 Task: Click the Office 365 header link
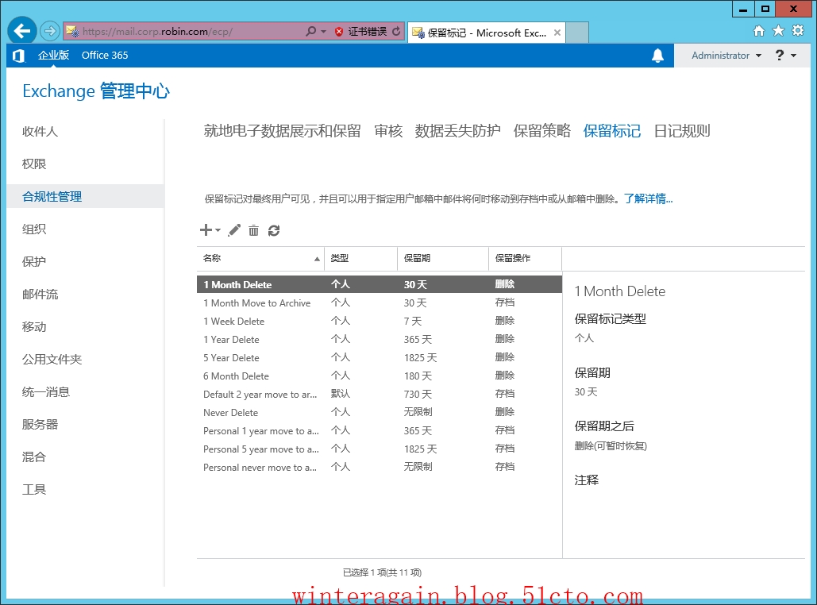[105, 56]
